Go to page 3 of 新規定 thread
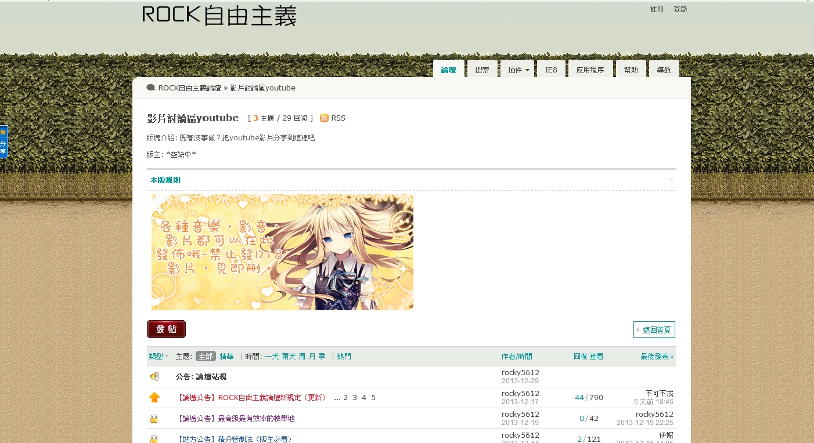The height and width of the screenshot is (443, 814). click(355, 398)
